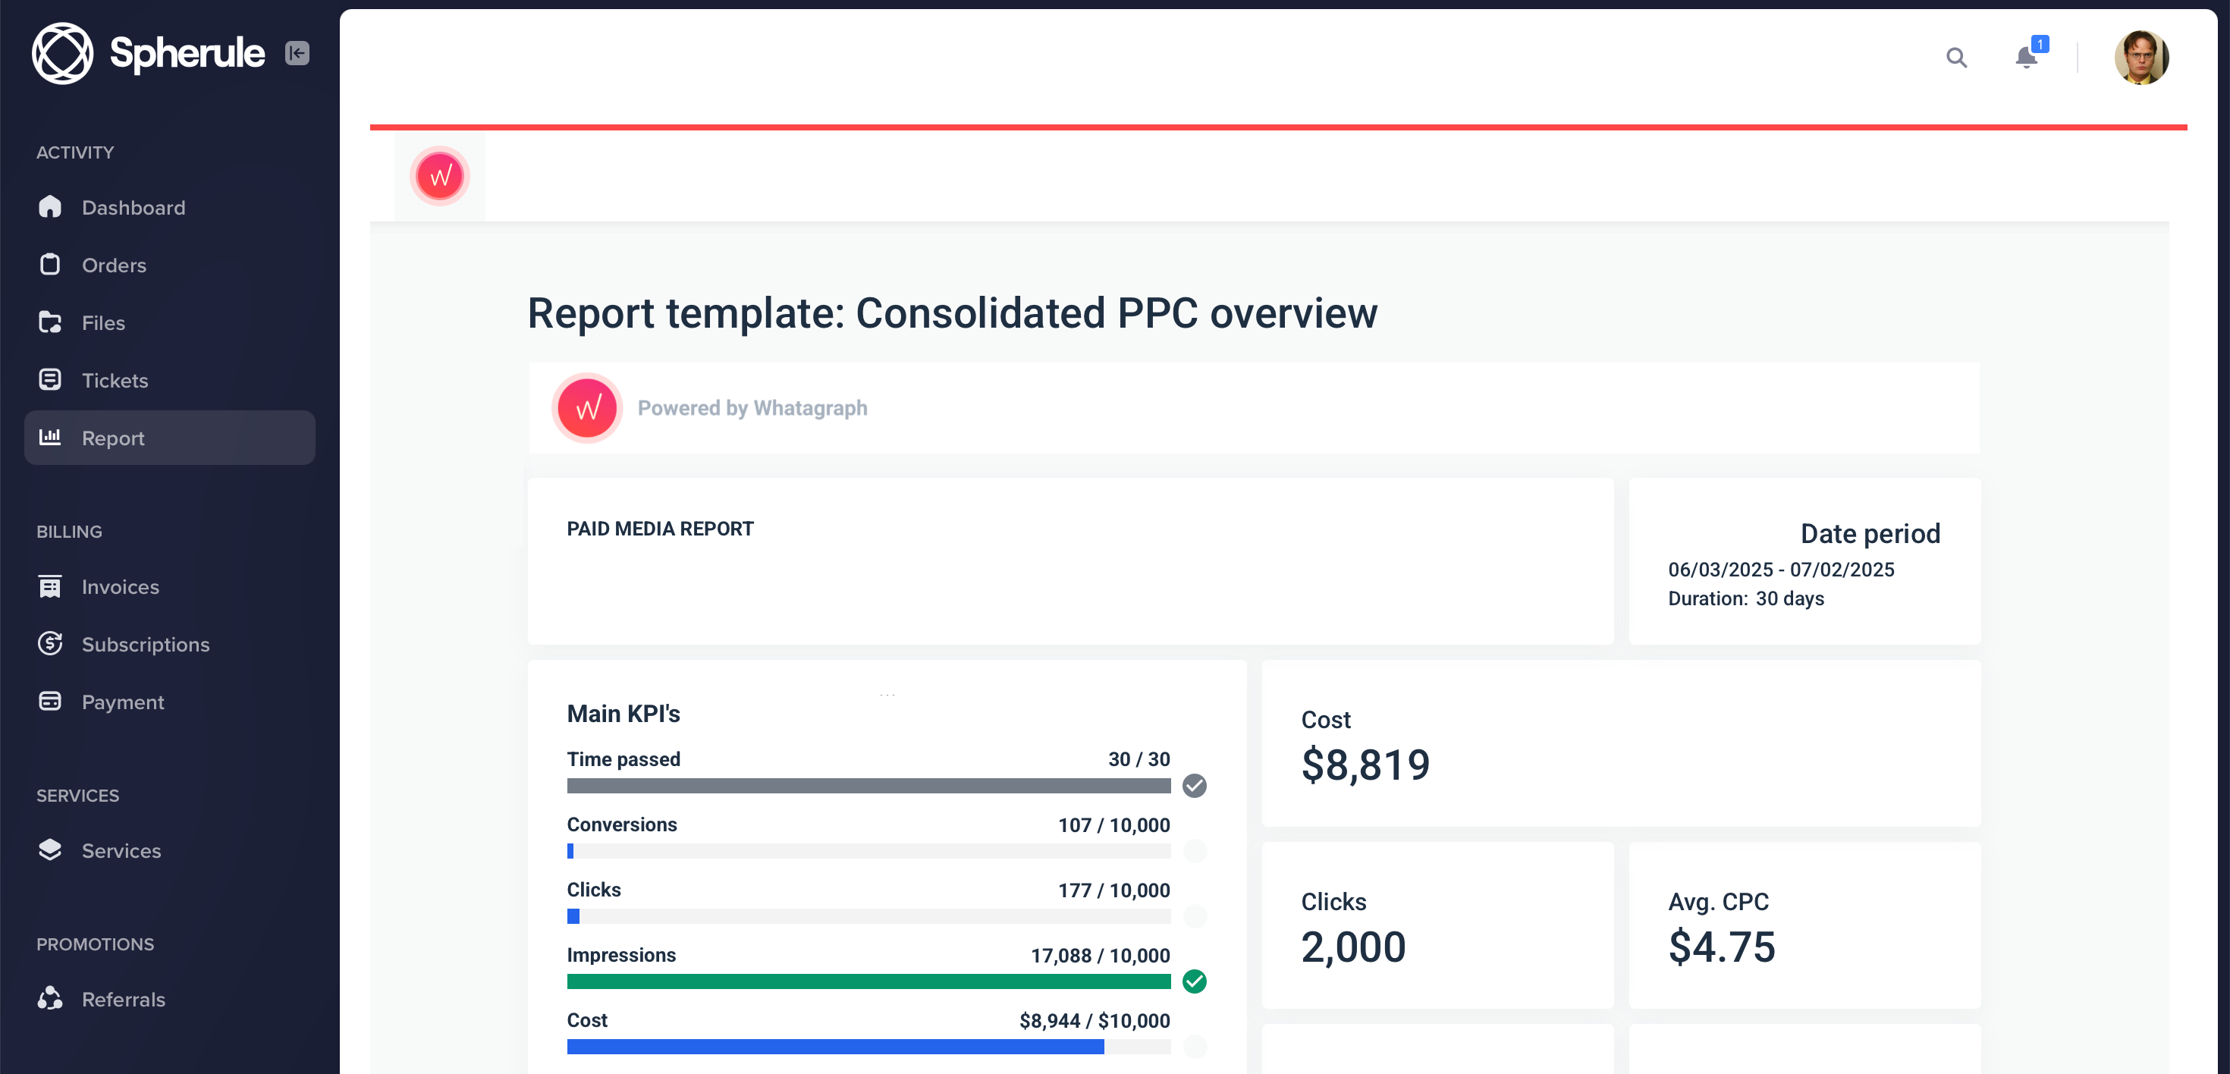The height and width of the screenshot is (1074, 2230).
Task: Click the Impressions green check icon
Action: pyautogui.click(x=1195, y=981)
